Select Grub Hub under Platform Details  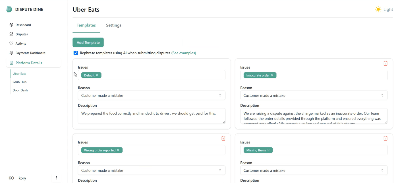[20, 82]
